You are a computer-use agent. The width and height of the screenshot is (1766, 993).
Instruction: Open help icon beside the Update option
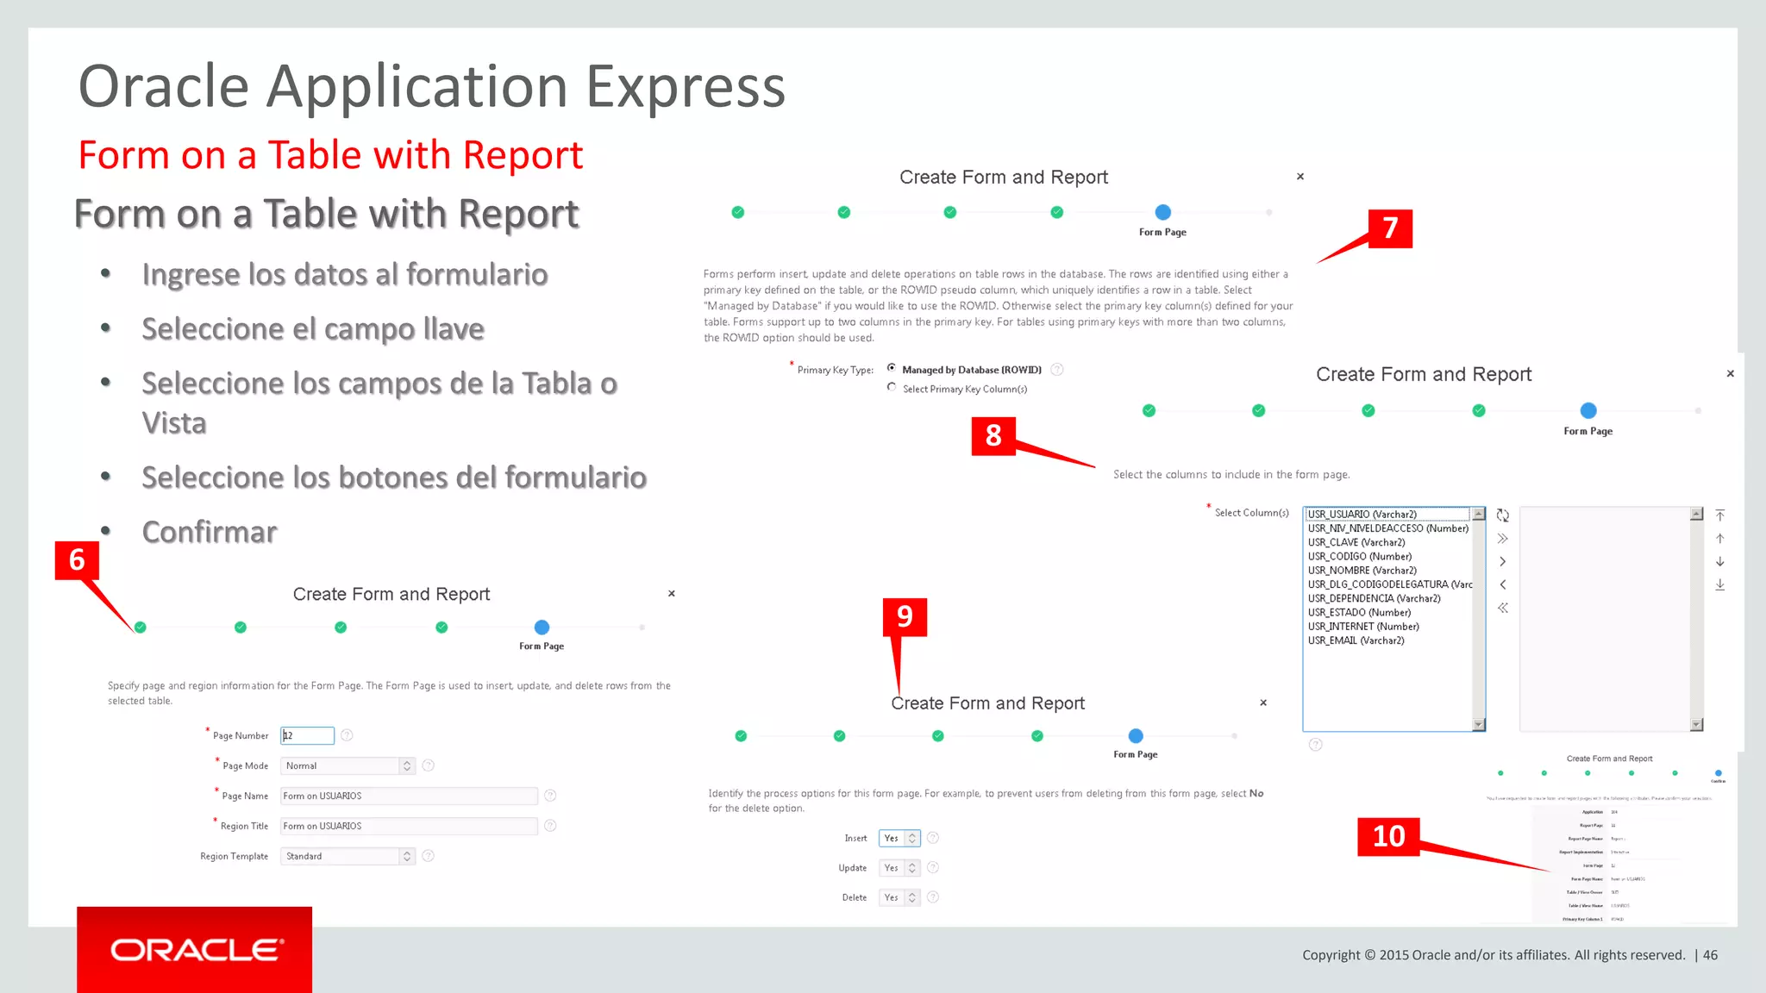933,868
